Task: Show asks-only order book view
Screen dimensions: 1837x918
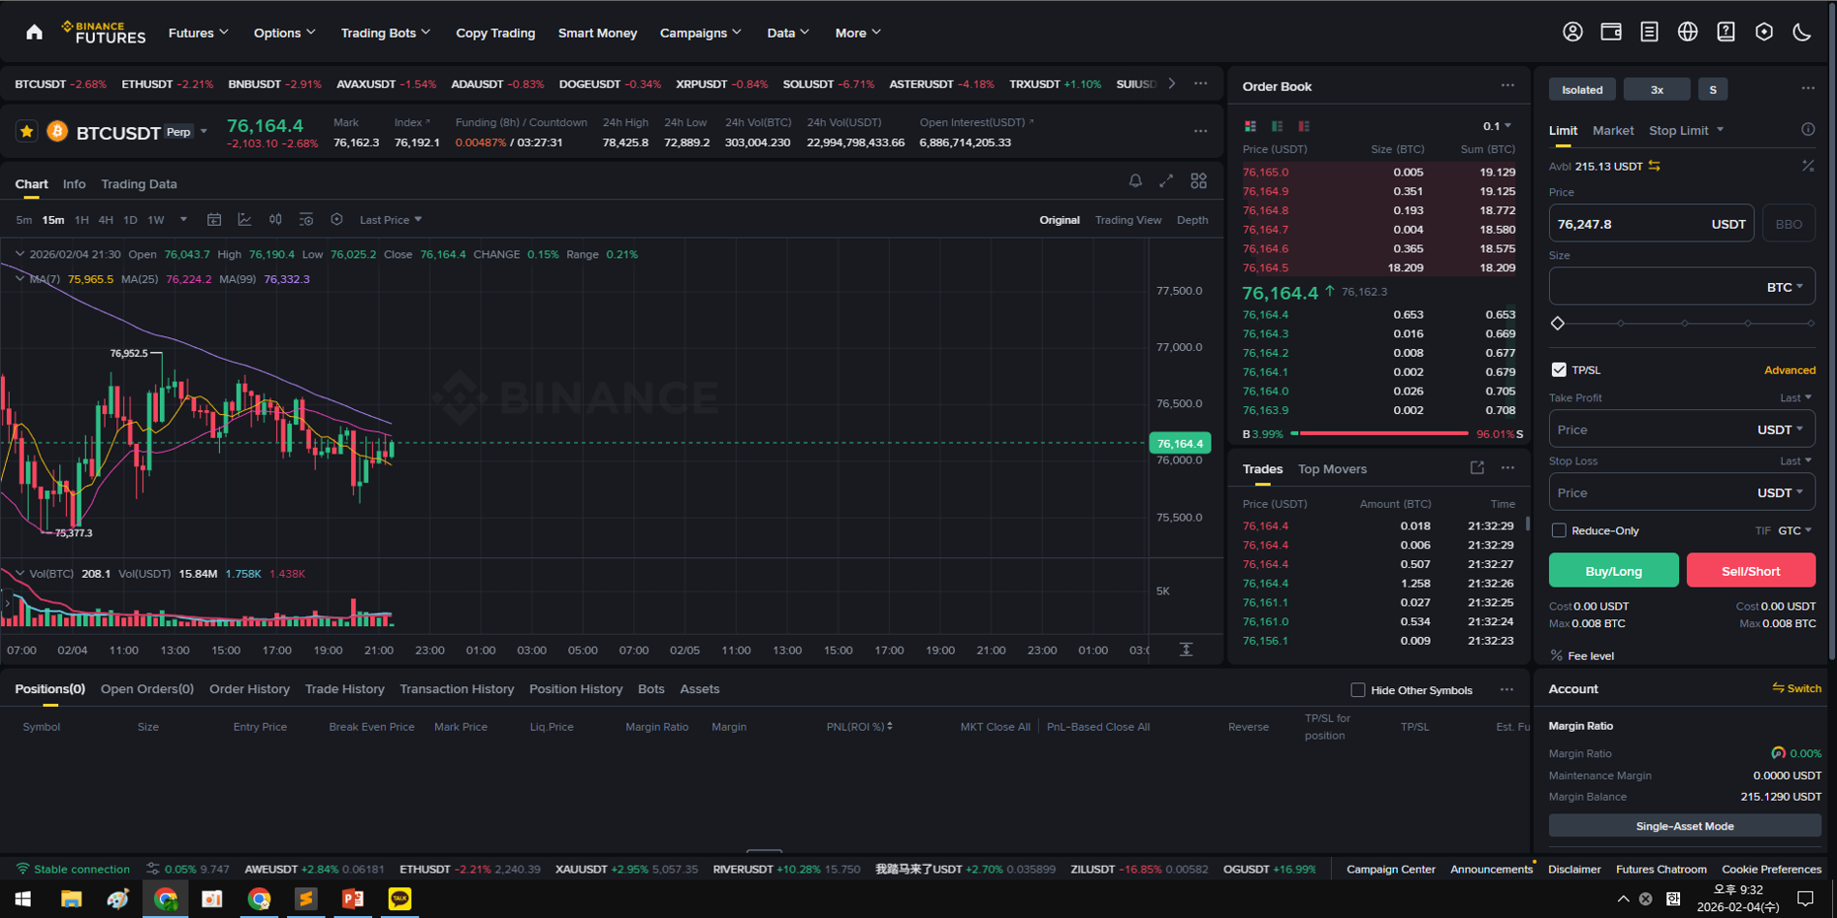Action: pos(1304,126)
